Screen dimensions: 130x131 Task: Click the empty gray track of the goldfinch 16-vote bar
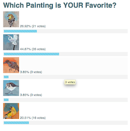pos(78,123)
